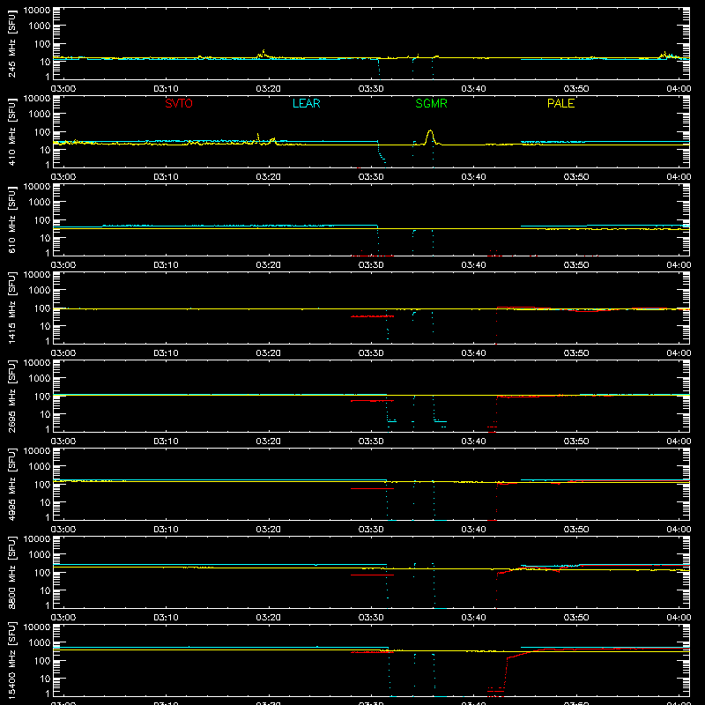The image size is (705, 705).
Task: Click the 10000 y-axis label of 15400 MHz panel
Action: tap(37, 627)
